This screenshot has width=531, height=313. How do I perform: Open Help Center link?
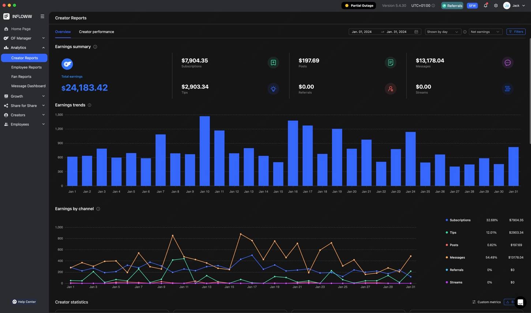pyautogui.click(x=24, y=302)
